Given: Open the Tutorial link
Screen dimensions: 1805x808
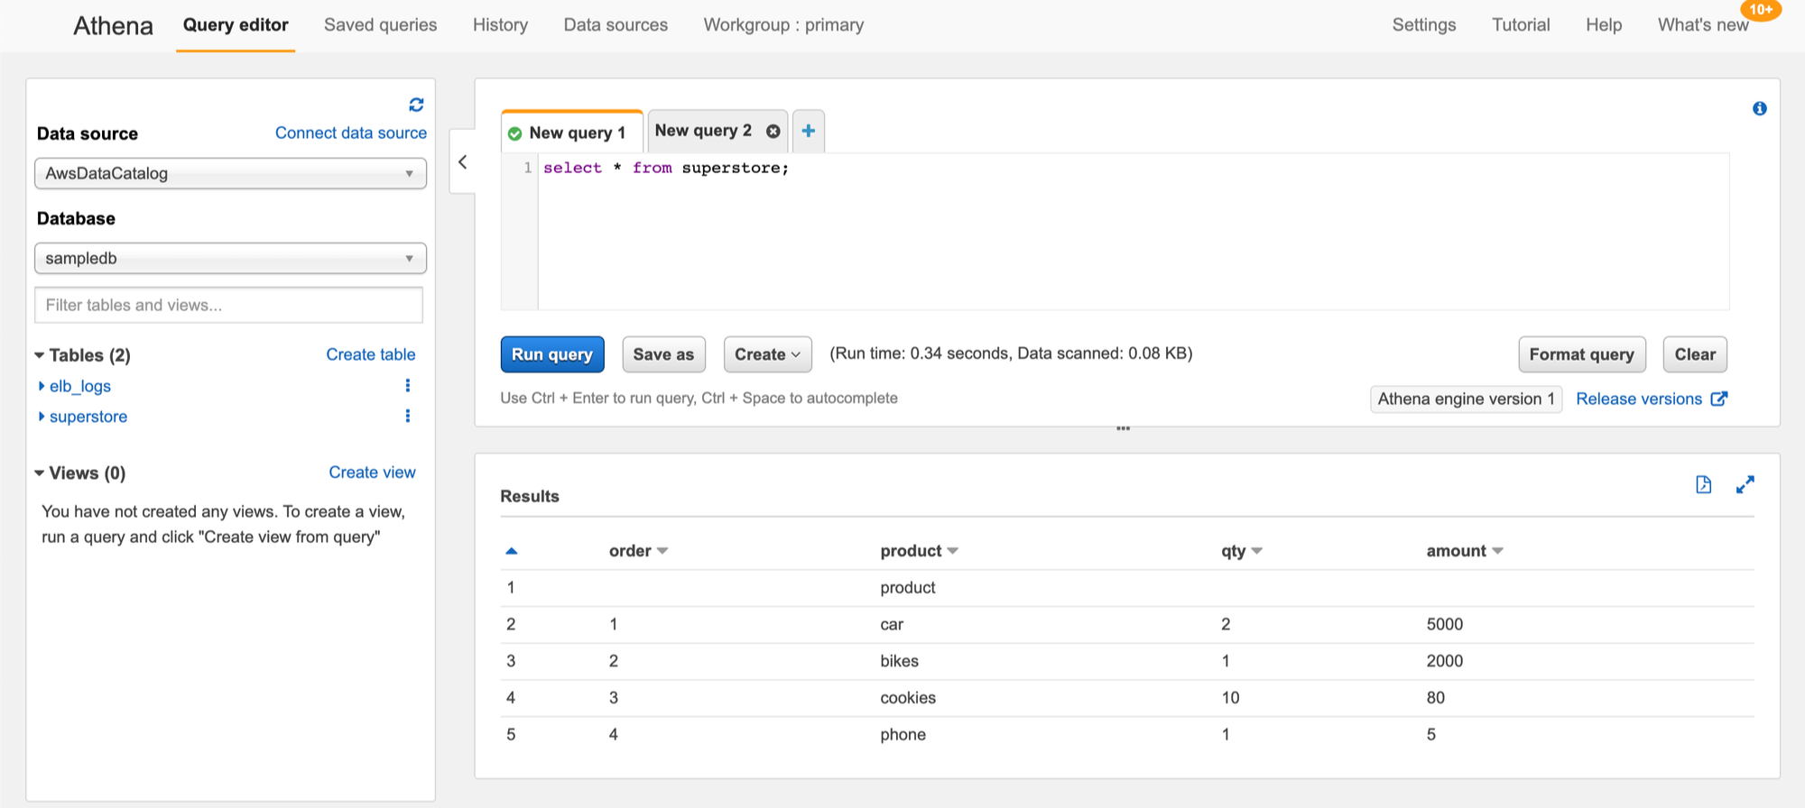Looking at the screenshot, I should pyautogui.click(x=1521, y=25).
